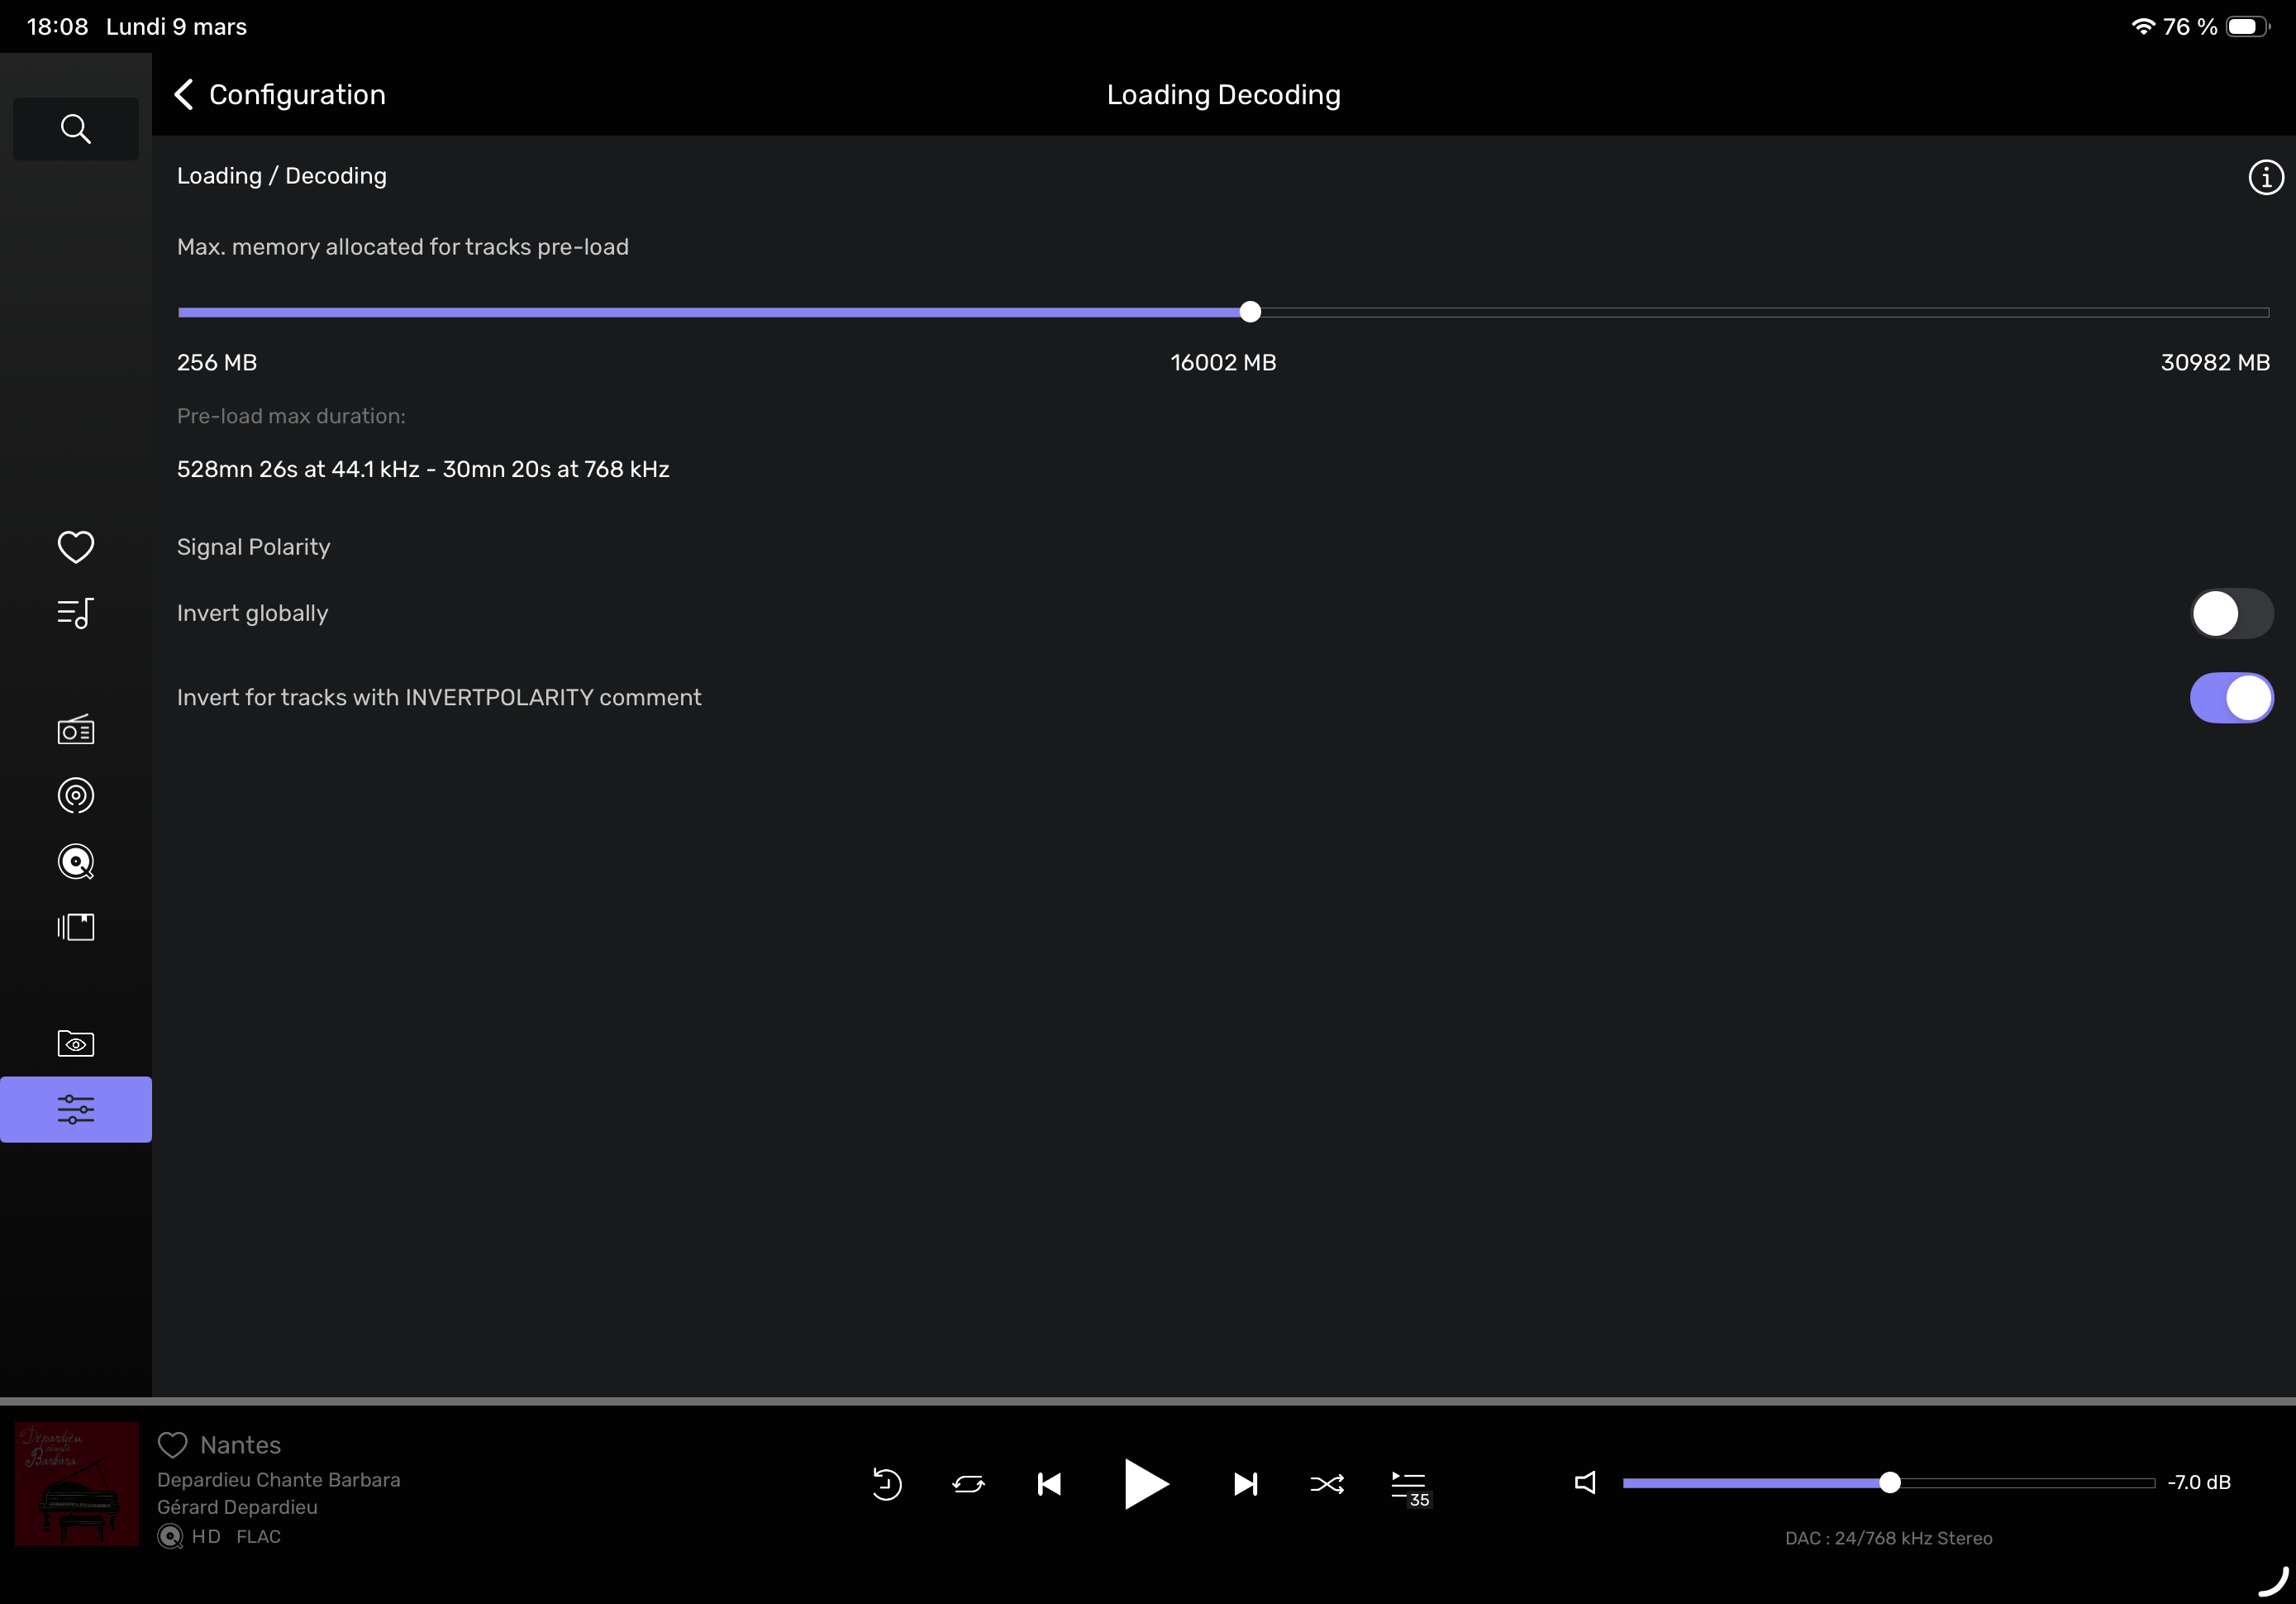Disable invert for INVERTPOLARITY comment tracks
This screenshot has width=2296, height=1604.
(2230, 698)
